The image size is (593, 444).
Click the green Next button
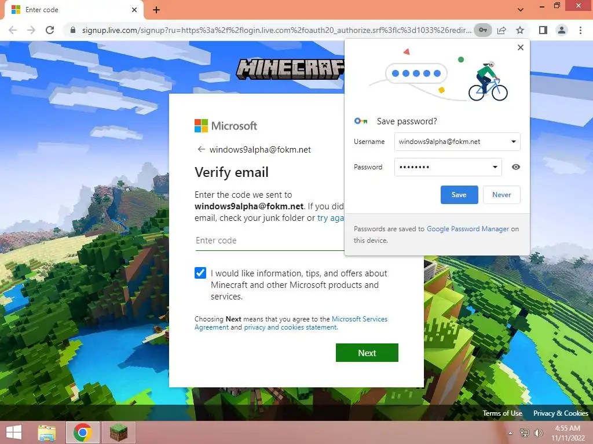367,353
